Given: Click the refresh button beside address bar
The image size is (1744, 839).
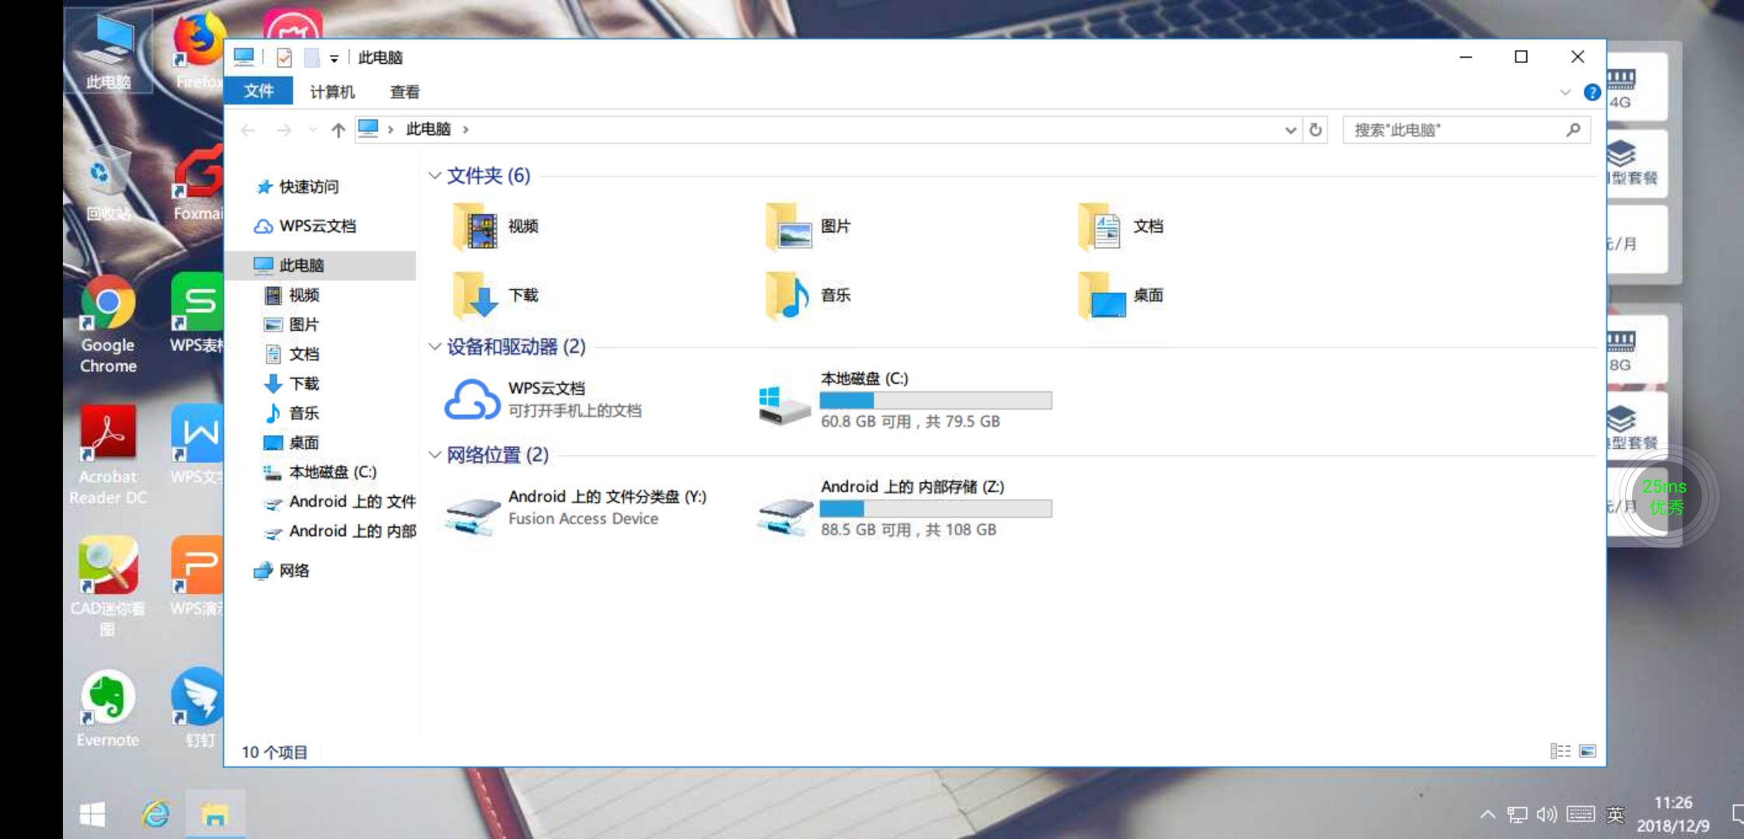Looking at the screenshot, I should [1315, 130].
